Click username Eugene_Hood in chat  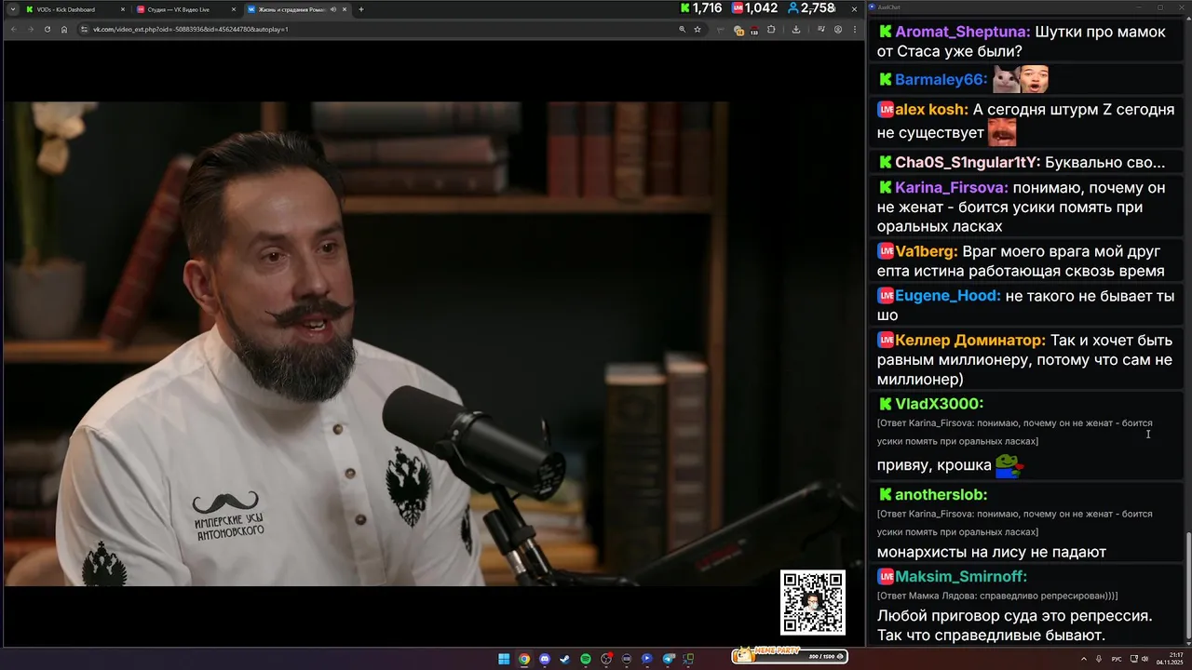click(x=947, y=296)
